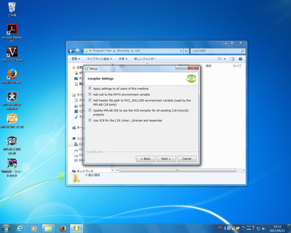
Task: Click the Next button in Setup
Action: point(166,159)
